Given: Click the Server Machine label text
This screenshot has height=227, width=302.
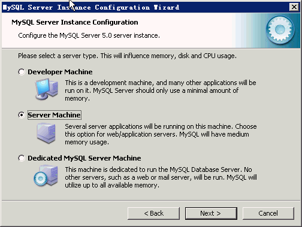Looking at the screenshot, I should click(x=55, y=115).
